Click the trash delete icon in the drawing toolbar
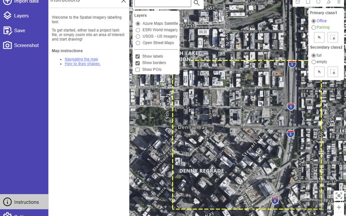This screenshot has width=346, height=216. point(339,2)
